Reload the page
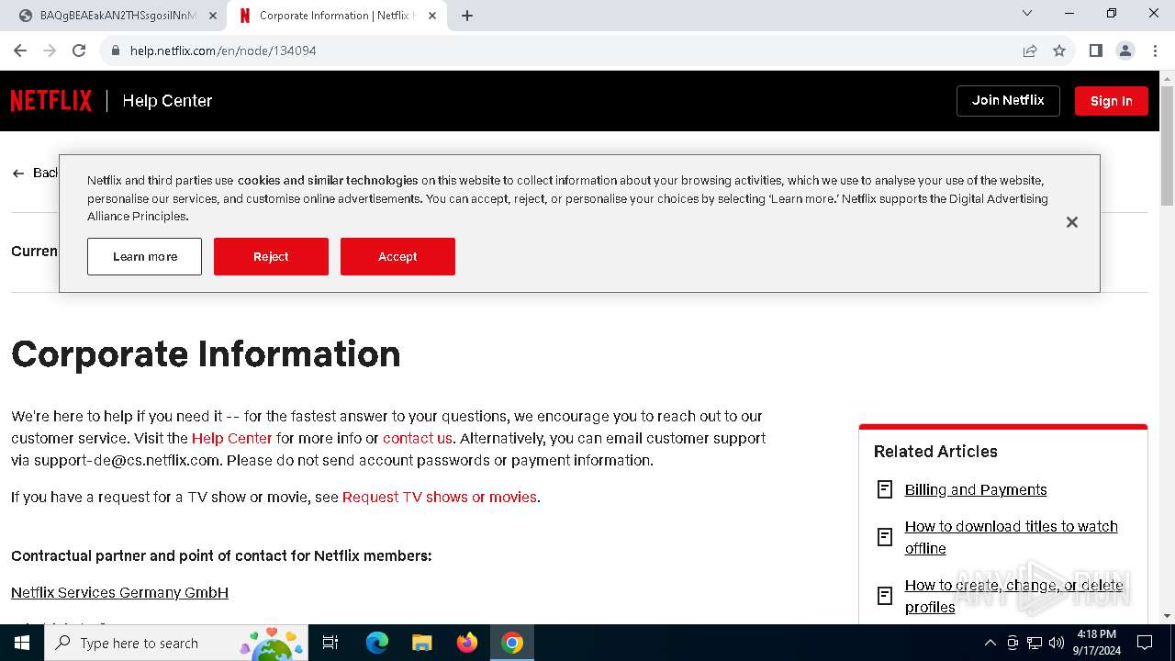 (x=79, y=50)
